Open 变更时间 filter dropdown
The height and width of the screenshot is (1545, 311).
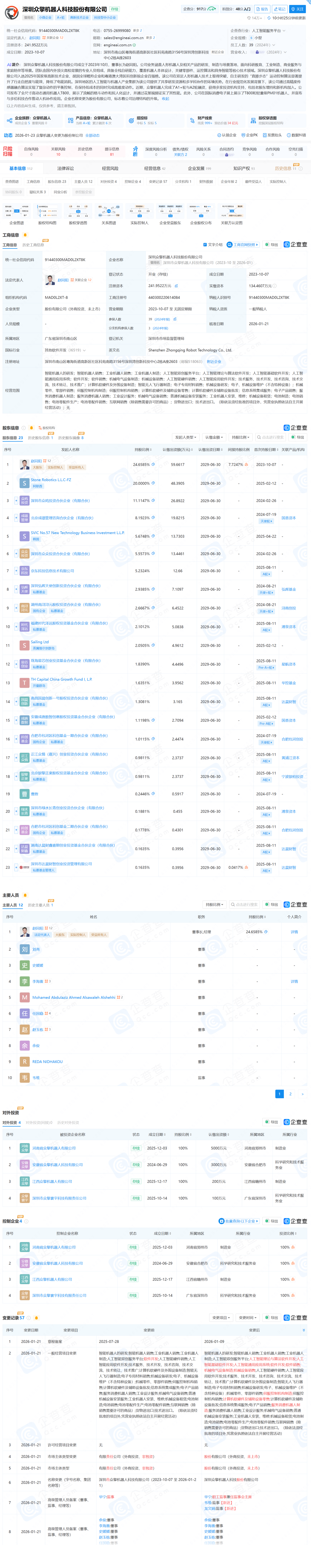(247, 1318)
